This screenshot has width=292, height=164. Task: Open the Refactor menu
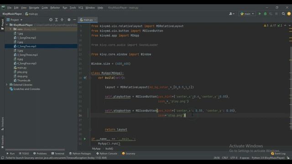(x=55, y=8)
